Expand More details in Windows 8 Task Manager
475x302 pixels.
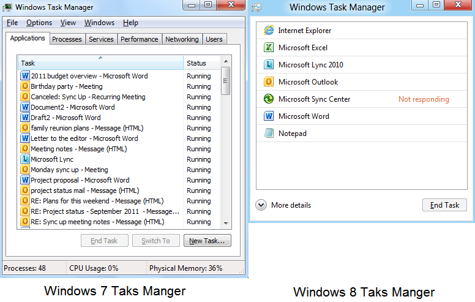tap(261, 205)
